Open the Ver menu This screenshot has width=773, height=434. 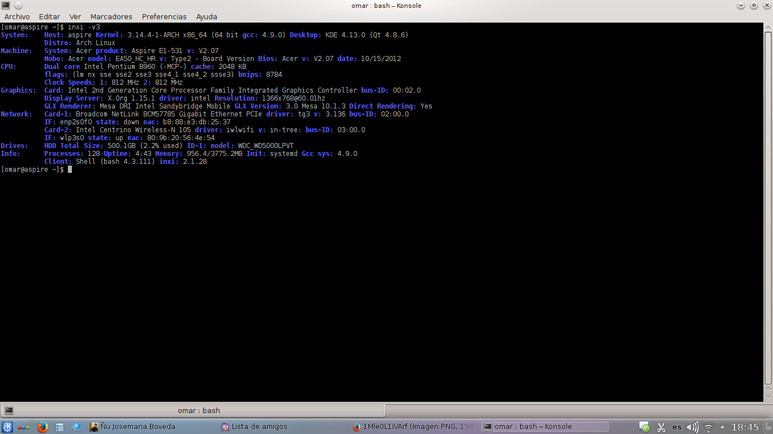click(x=75, y=16)
